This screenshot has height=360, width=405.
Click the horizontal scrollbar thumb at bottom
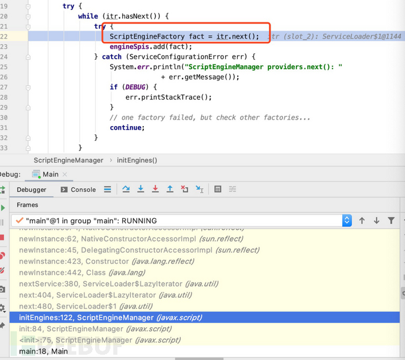coord(199,359)
